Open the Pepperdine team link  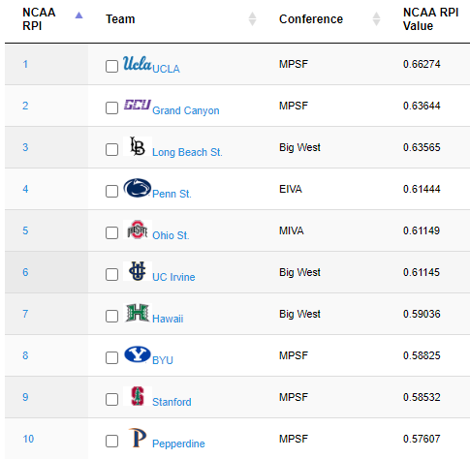[x=178, y=444]
